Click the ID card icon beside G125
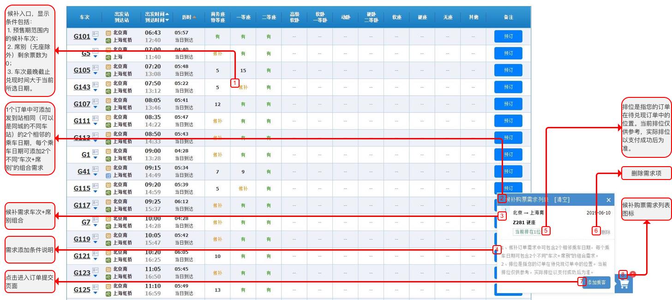Image resolution: width=672 pixels, height=300 pixels. point(96,287)
